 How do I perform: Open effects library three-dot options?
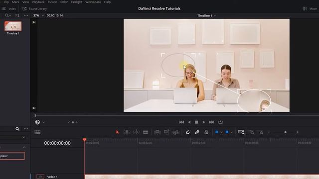[26, 129]
